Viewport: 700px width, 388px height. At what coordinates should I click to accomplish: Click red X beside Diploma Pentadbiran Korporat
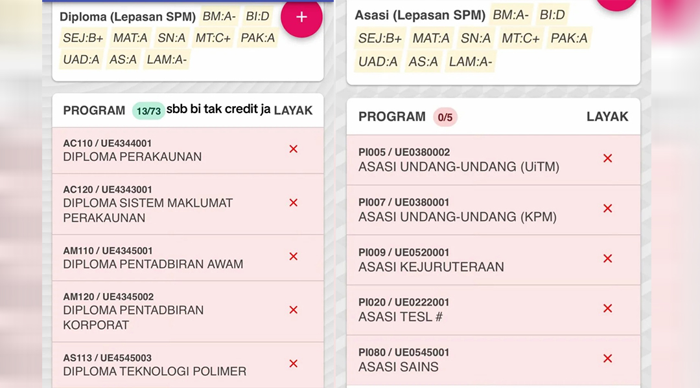point(294,310)
